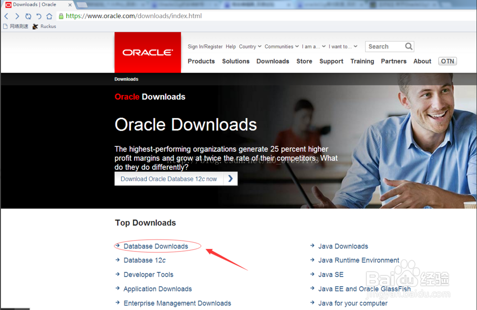Open the Ruckus bookmark
This screenshot has width=477, height=310.
pyautogui.click(x=44, y=27)
